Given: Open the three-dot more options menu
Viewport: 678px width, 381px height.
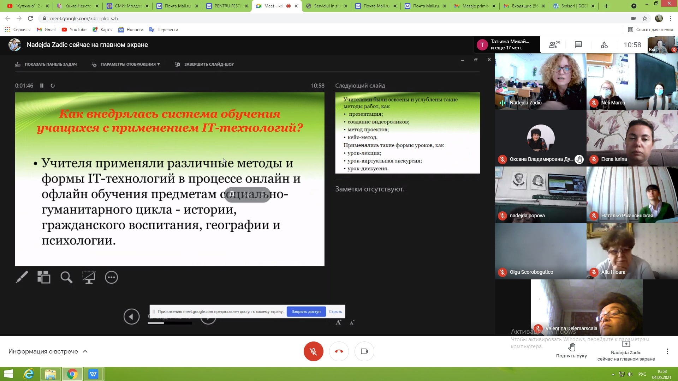Looking at the screenshot, I should pyautogui.click(x=667, y=351).
